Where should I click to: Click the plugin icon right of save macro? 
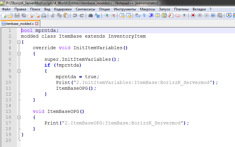point(229,15)
